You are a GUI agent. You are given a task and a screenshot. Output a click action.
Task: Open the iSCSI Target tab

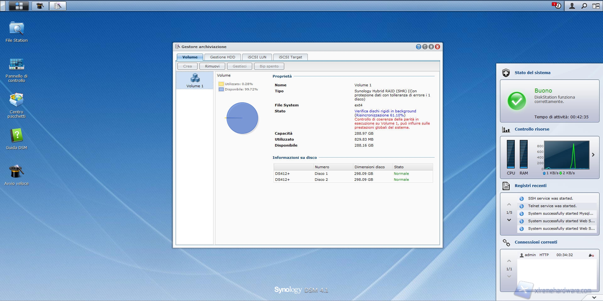click(x=290, y=57)
